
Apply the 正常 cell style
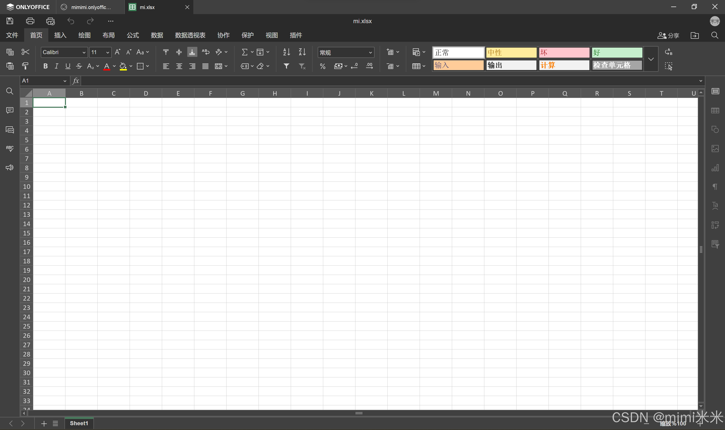click(x=458, y=52)
